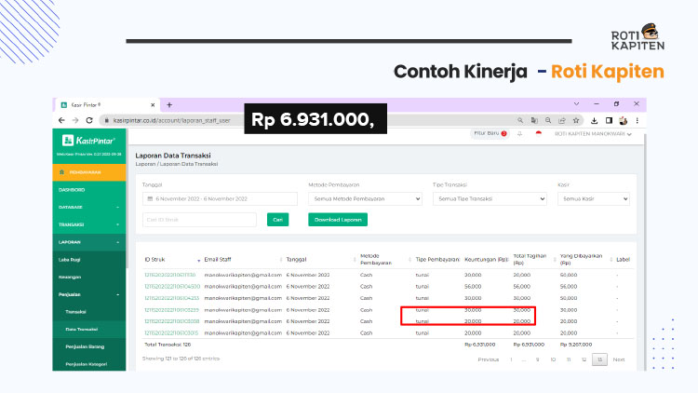Open a new browser tab with plus

pyautogui.click(x=169, y=104)
